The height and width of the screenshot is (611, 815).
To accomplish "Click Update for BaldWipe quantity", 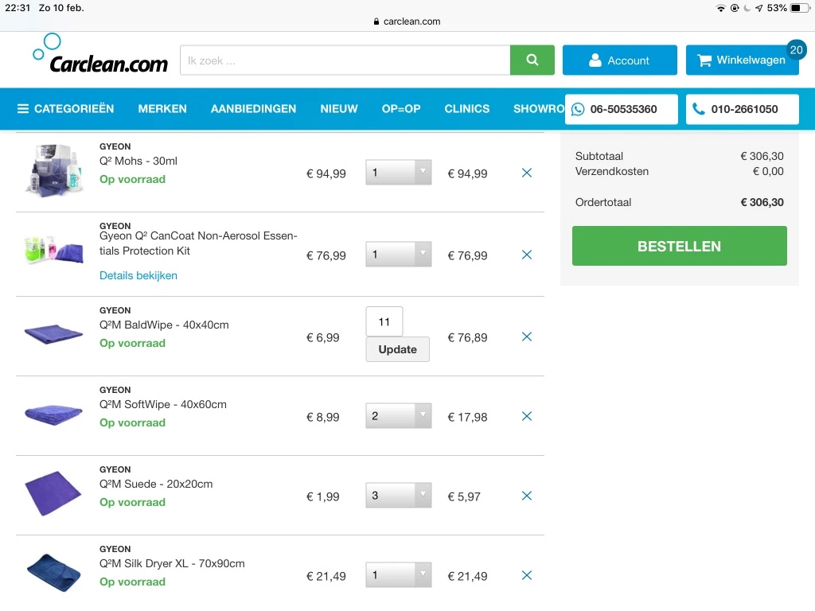I will click(x=398, y=349).
